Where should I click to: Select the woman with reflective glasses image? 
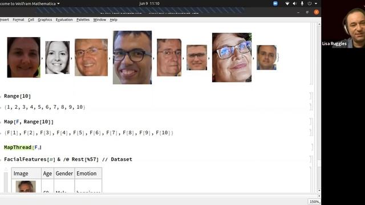click(x=232, y=57)
